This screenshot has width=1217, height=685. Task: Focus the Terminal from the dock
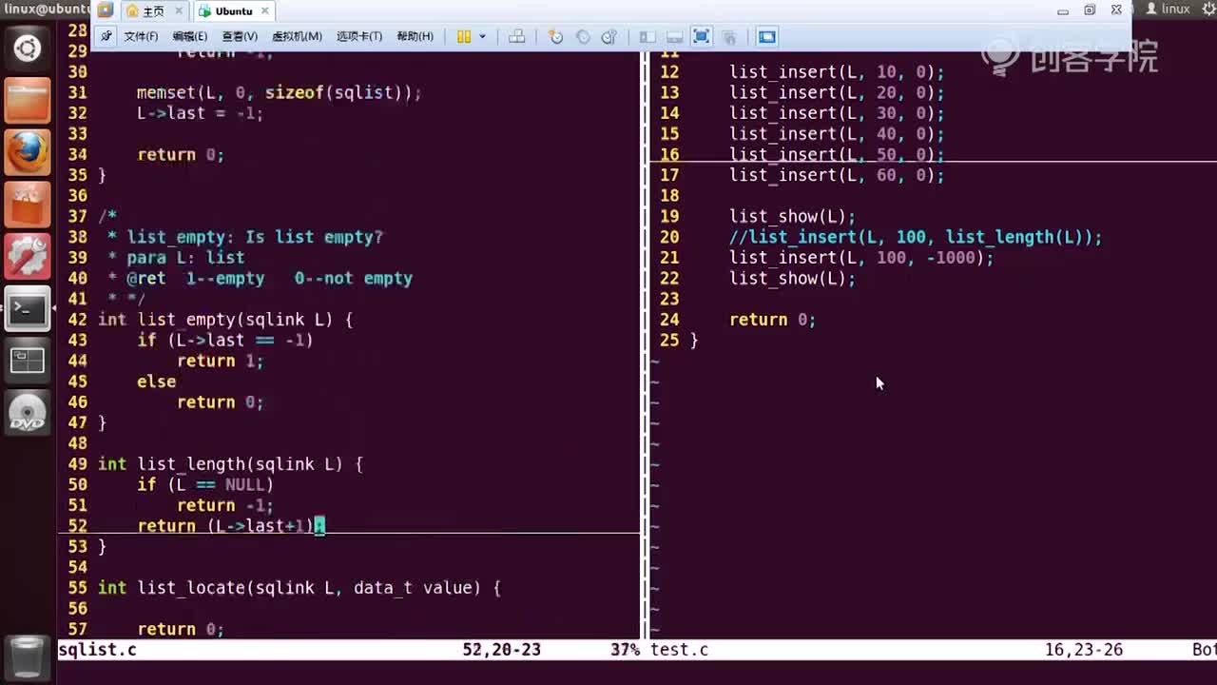tap(28, 308)
